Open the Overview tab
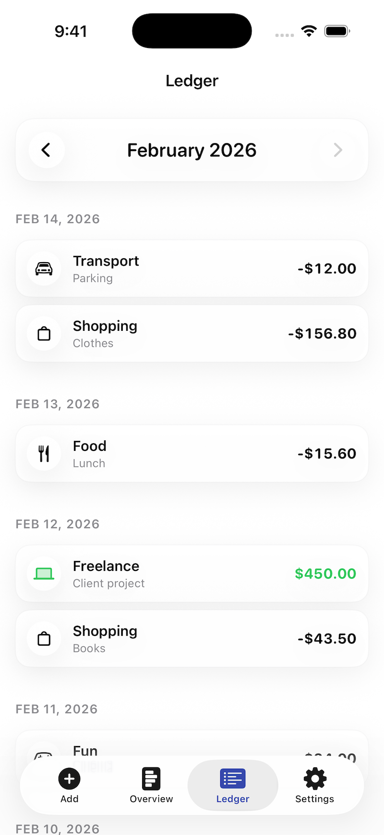The width and height of the screenshot is (384, 835). click(x=151, y=786)
